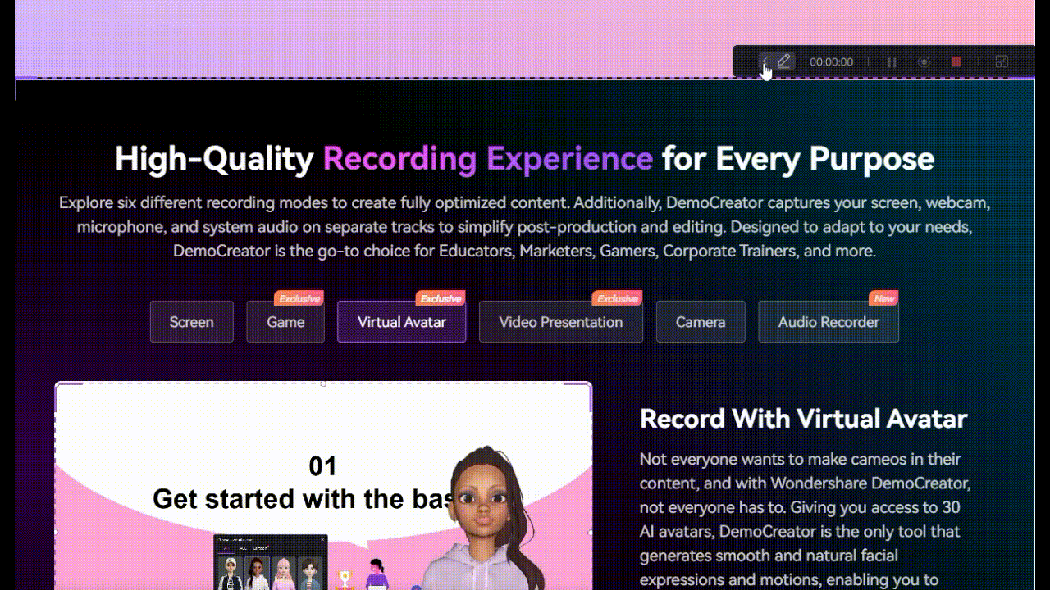Click the recording timer display
This screenshot has height=590, width=1050.
pos(831,62)
